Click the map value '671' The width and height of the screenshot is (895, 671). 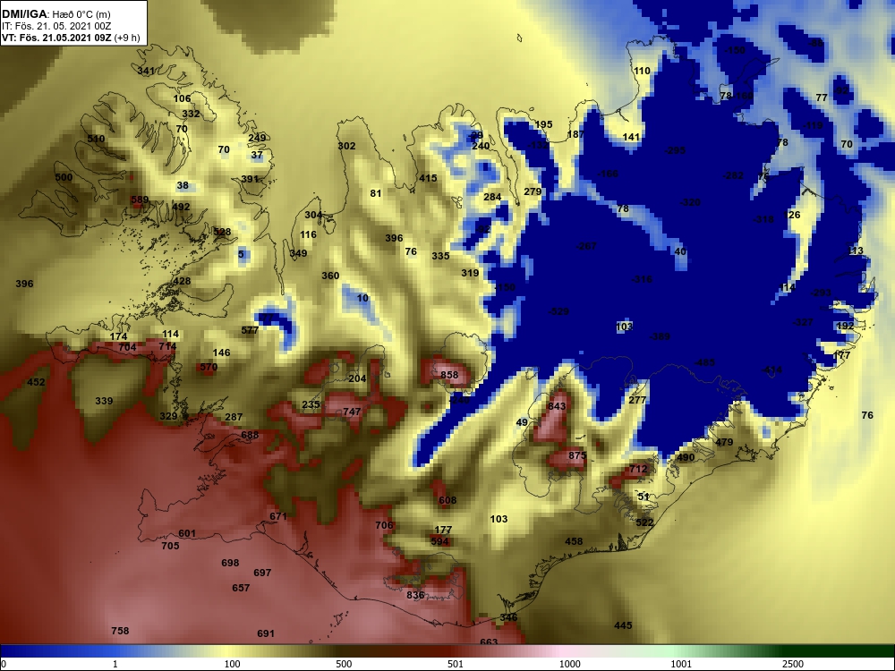pos(278,516)
